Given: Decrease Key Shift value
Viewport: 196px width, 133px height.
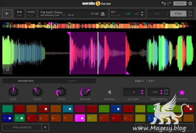Looking at the screenshot, I should 142,94.
